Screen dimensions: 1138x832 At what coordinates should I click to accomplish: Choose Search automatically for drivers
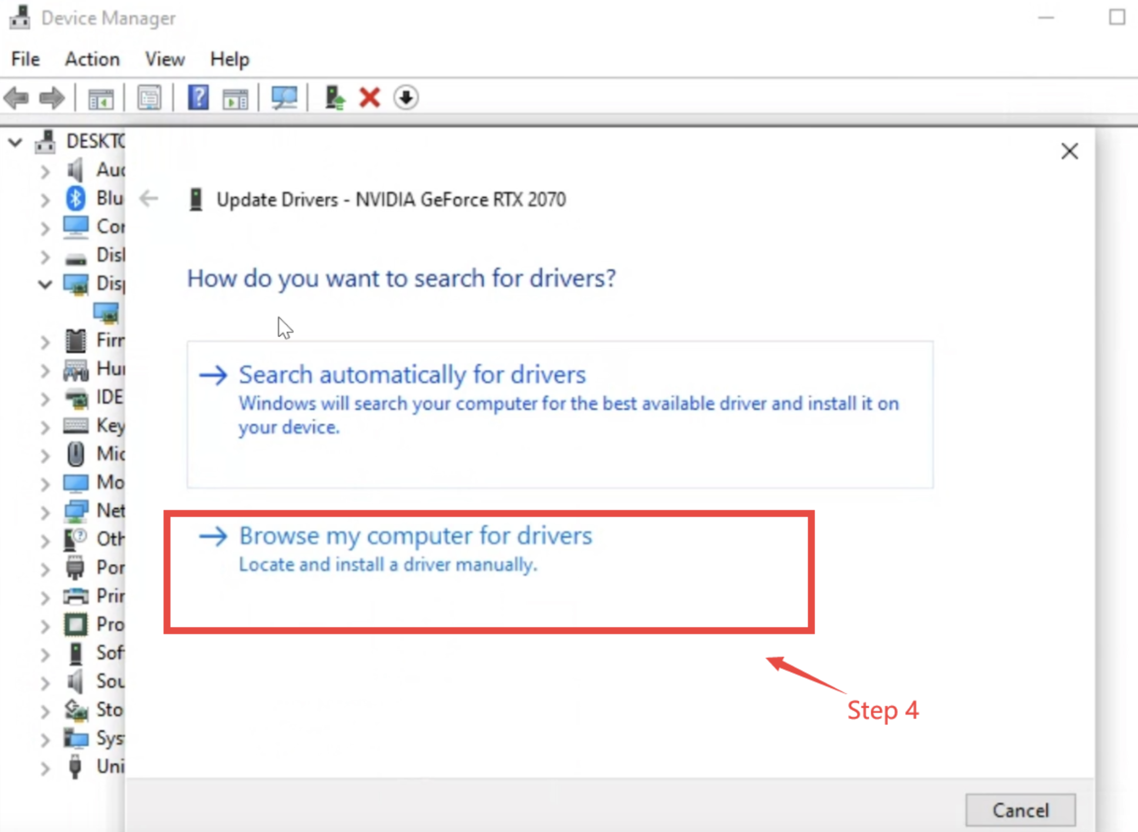click(x=560, y=414)
